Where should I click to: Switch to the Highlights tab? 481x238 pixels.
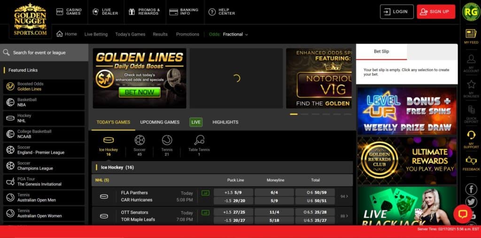tap(225, 122)
